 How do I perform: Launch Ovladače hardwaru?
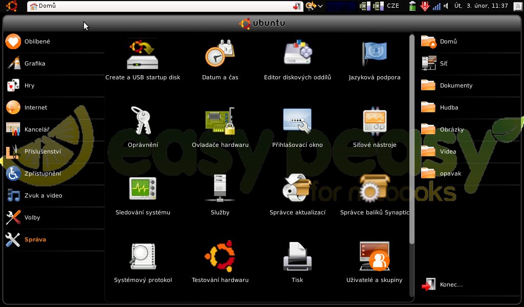pos(220,127)
